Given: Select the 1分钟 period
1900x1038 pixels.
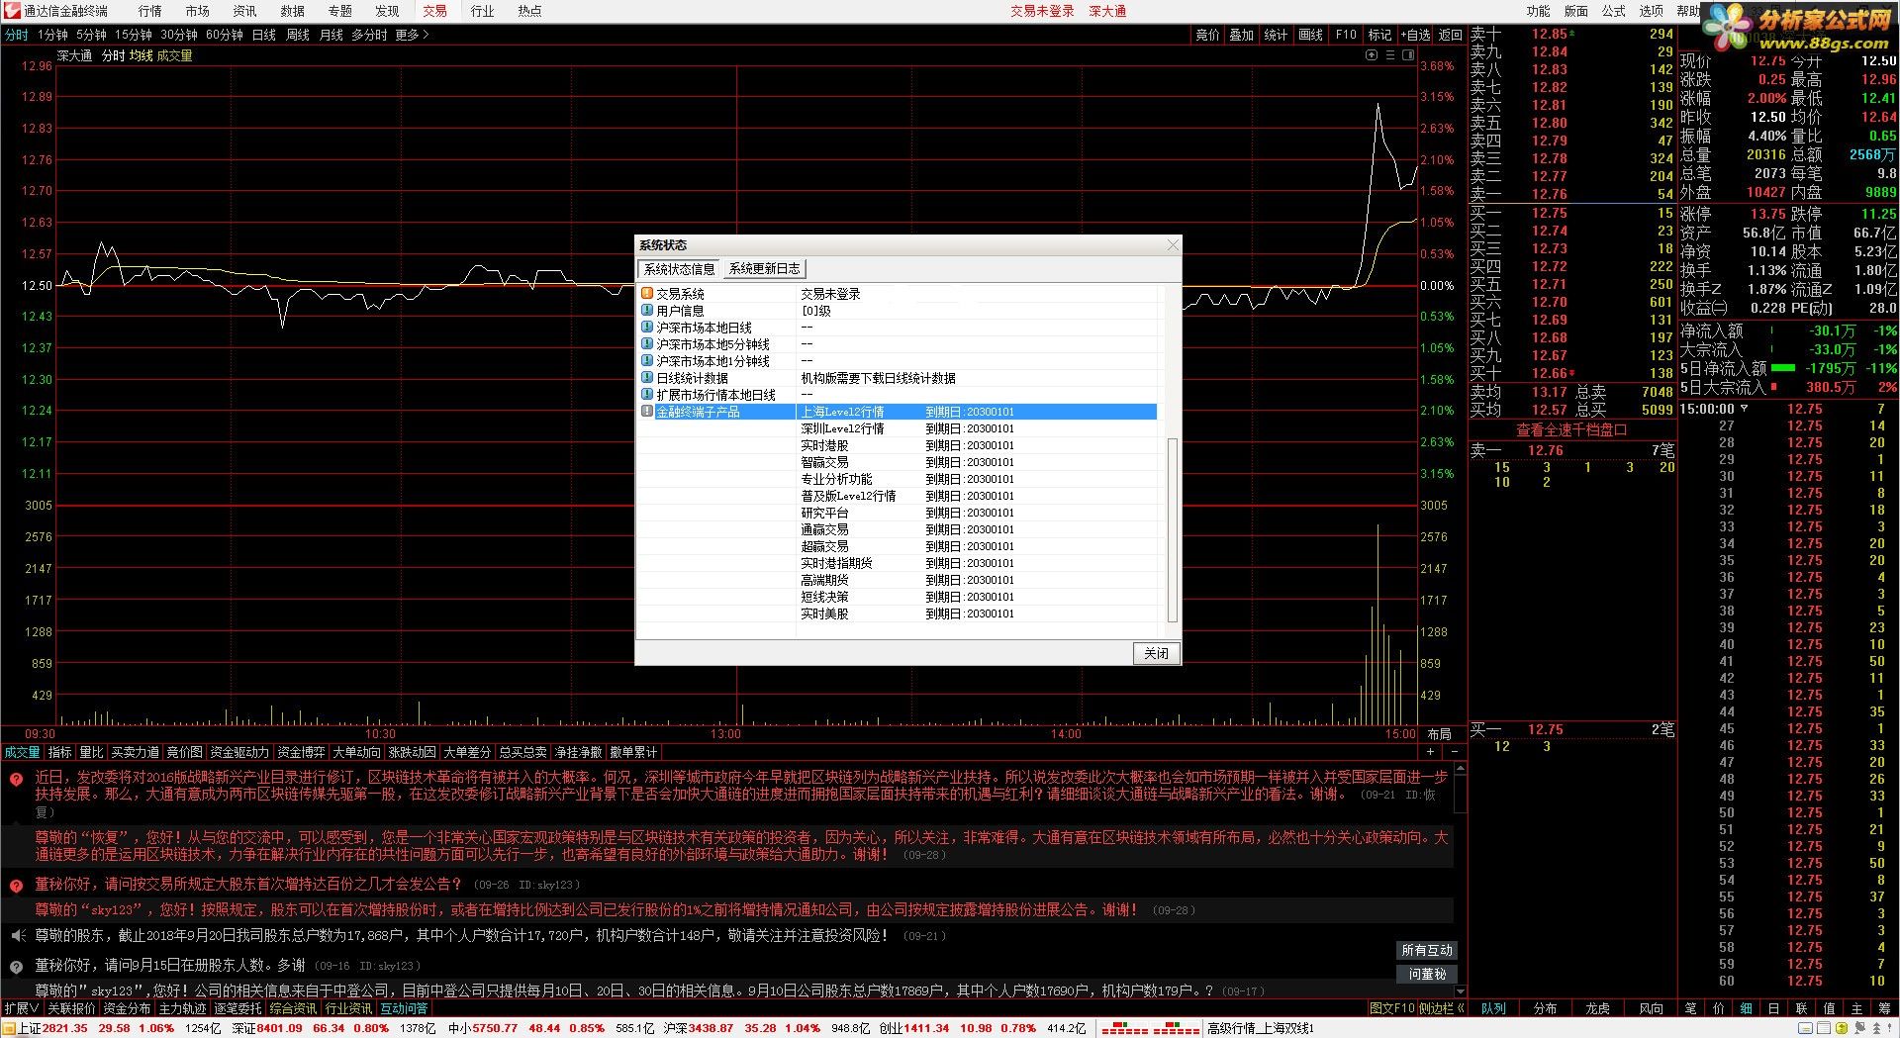Looking at the screenshot, I should pos(52,35).
